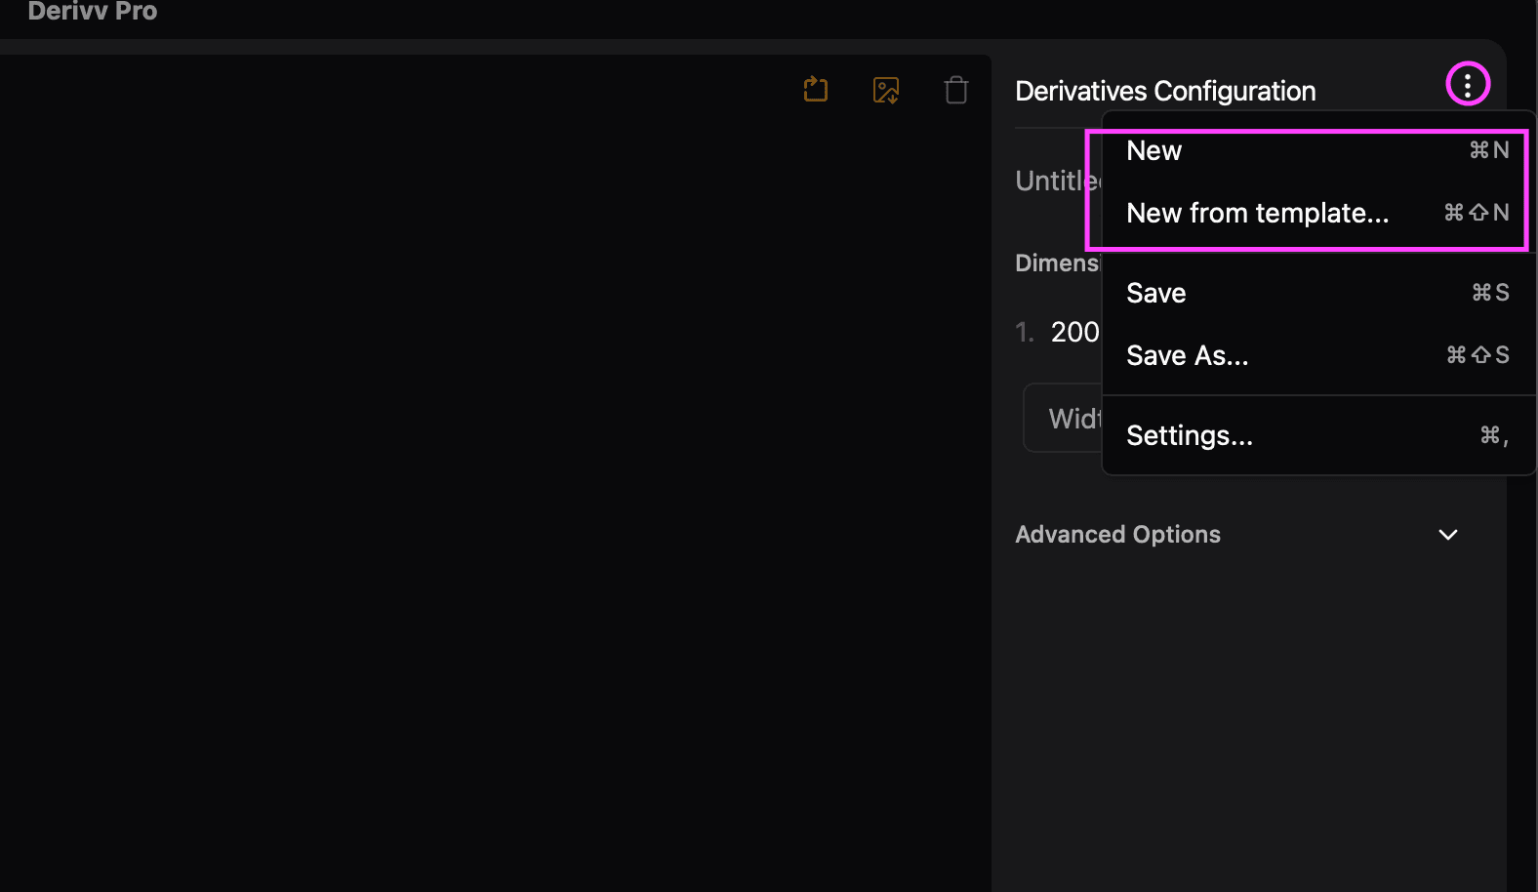Close the three-dot options menu button

pos(1467,85)
